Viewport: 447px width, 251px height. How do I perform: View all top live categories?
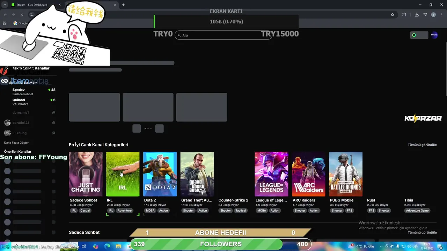click(422, 145)
